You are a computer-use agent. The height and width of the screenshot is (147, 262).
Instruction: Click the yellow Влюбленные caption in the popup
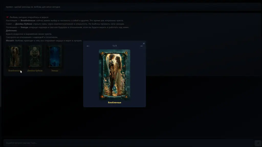coord(114,103)
